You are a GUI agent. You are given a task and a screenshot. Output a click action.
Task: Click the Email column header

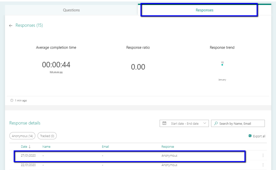click(x=105, y=147)
